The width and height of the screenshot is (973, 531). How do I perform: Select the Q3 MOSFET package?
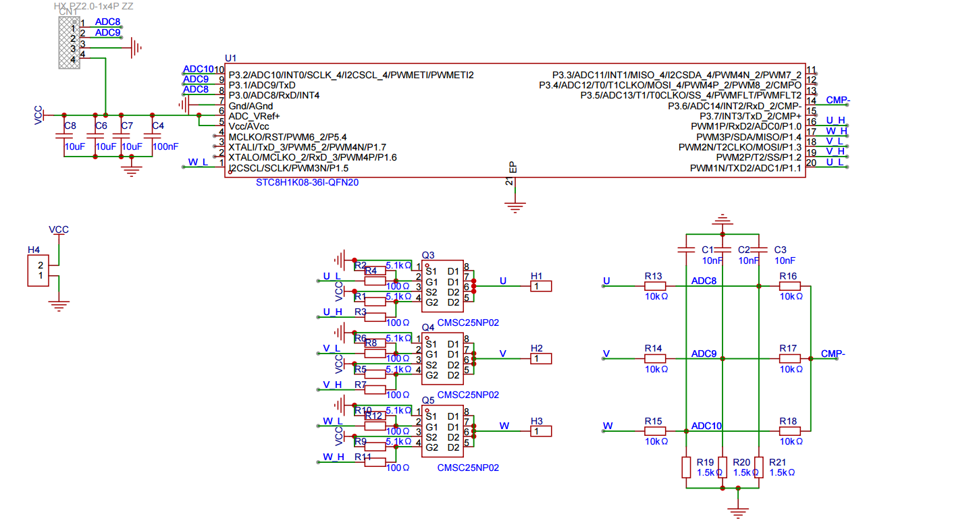click(442, 286)
